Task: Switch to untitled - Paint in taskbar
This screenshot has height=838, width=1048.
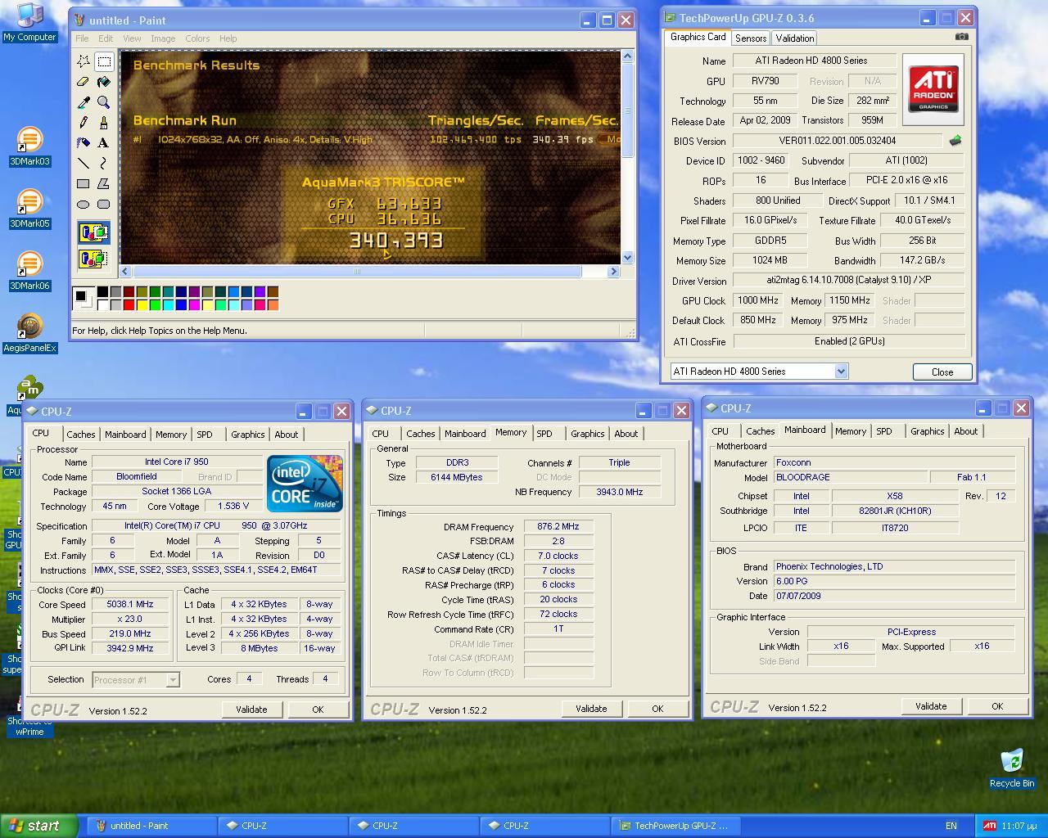Action: [x=152, y=826]
